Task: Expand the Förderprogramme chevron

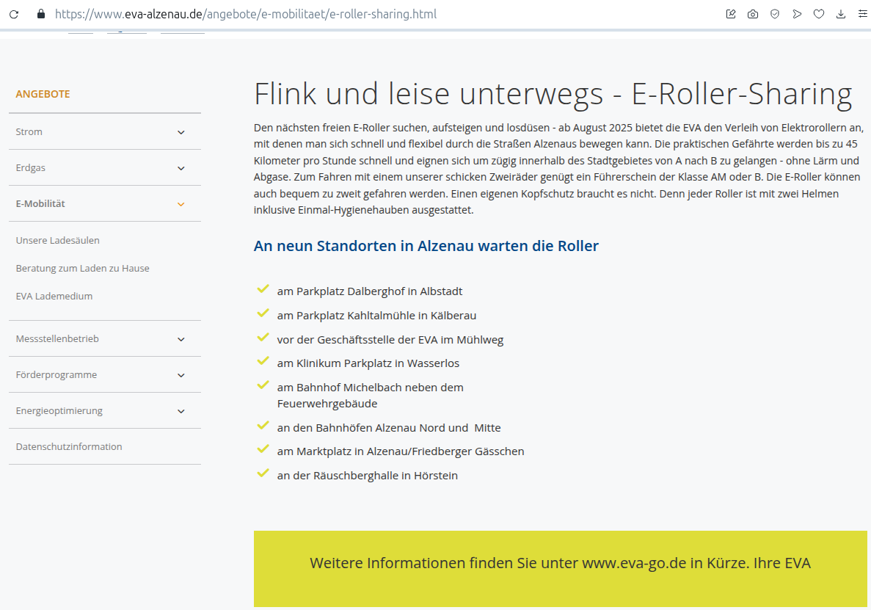Action: pyautogui.click(x=181, y=375)
